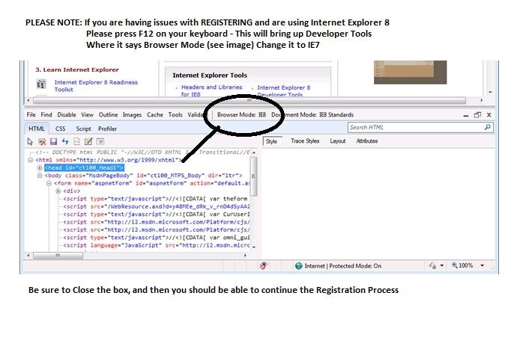Toggle the Edit pencil icon

88,141
